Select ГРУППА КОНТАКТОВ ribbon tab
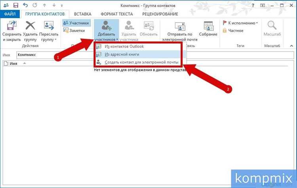Screen dimensions: 297x188 [45, 14]
